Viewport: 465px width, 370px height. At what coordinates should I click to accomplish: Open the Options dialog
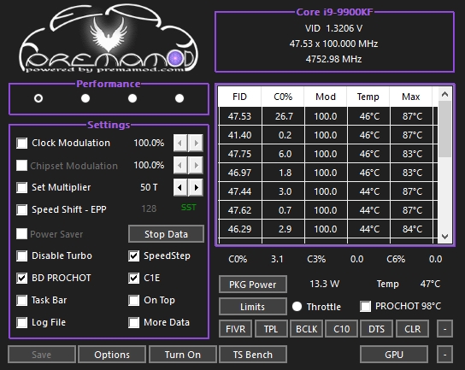(112, 355)
